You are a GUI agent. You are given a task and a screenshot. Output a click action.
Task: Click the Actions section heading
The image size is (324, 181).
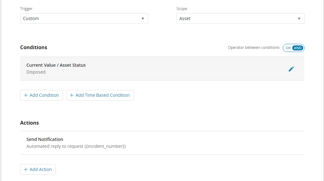click(30, 123)
